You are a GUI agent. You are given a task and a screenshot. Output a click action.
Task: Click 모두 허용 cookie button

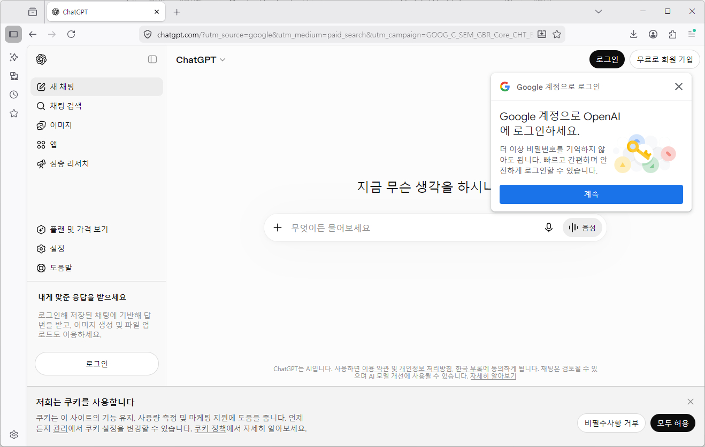coord(673,423)
